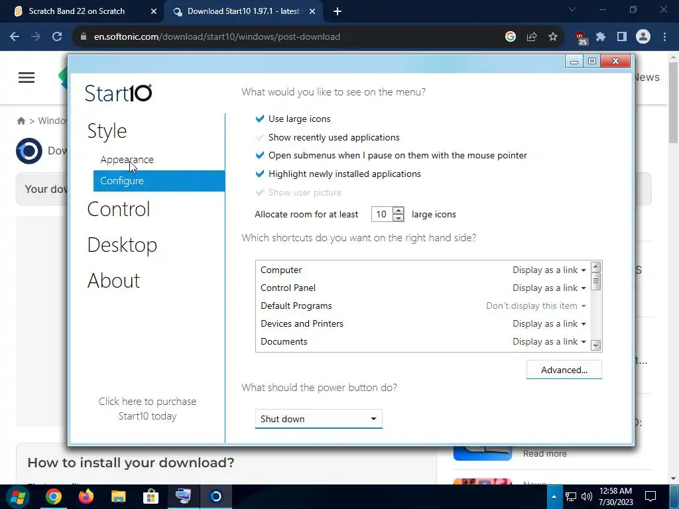Click the computer app taskbar icon
Screen dimensions: 679x509
pos(183,496)
